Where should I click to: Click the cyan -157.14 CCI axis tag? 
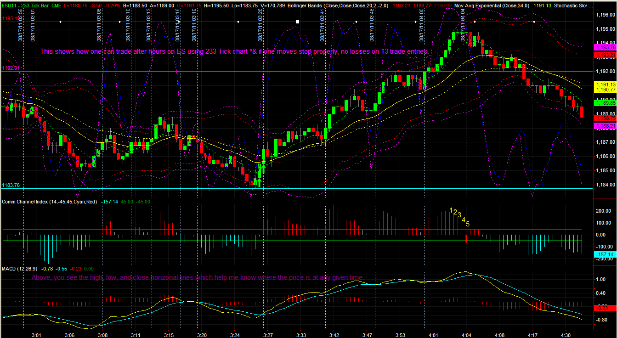click(605, 254)
